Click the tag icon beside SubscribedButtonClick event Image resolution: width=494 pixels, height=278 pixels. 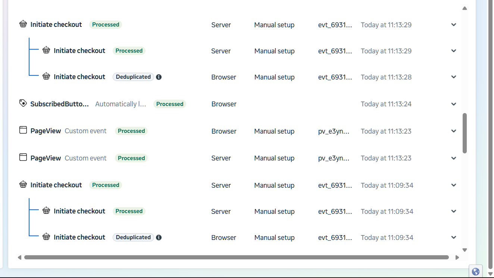(23, 103)
